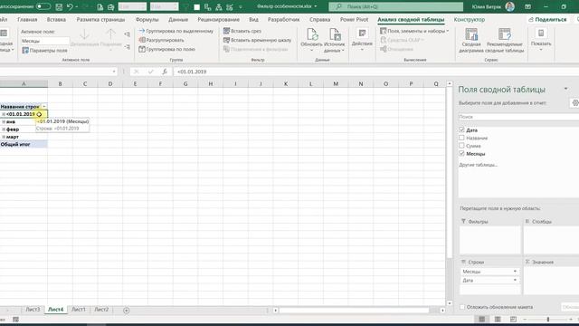The image size is (579, 326).
Task: Click the expand field icon in Активное поле group
Action: [x=127, y=34]
